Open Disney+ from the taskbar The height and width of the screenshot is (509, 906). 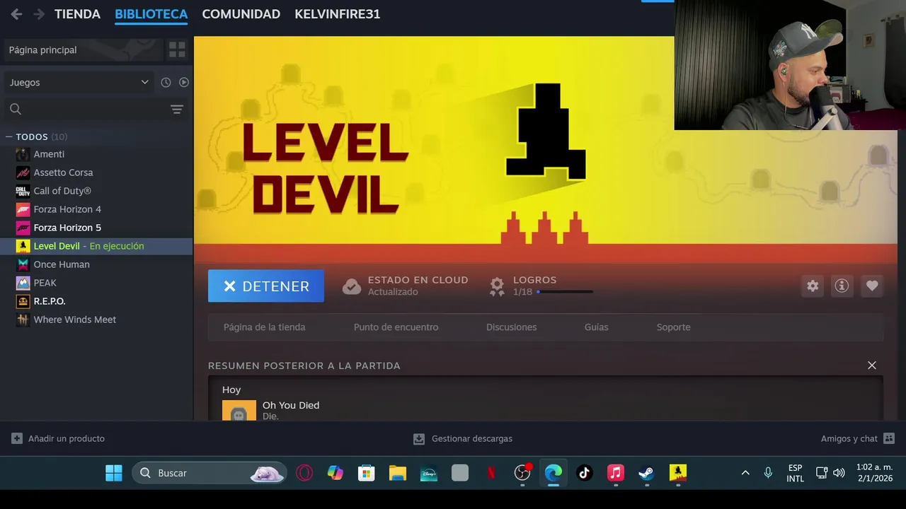click(x=429, y=473)
